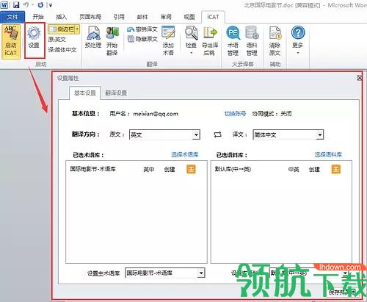The height and width of the screenshot is (302, 367).
Task: Switch to the 翻译设置 tab
Action: (x=116, y=93)
